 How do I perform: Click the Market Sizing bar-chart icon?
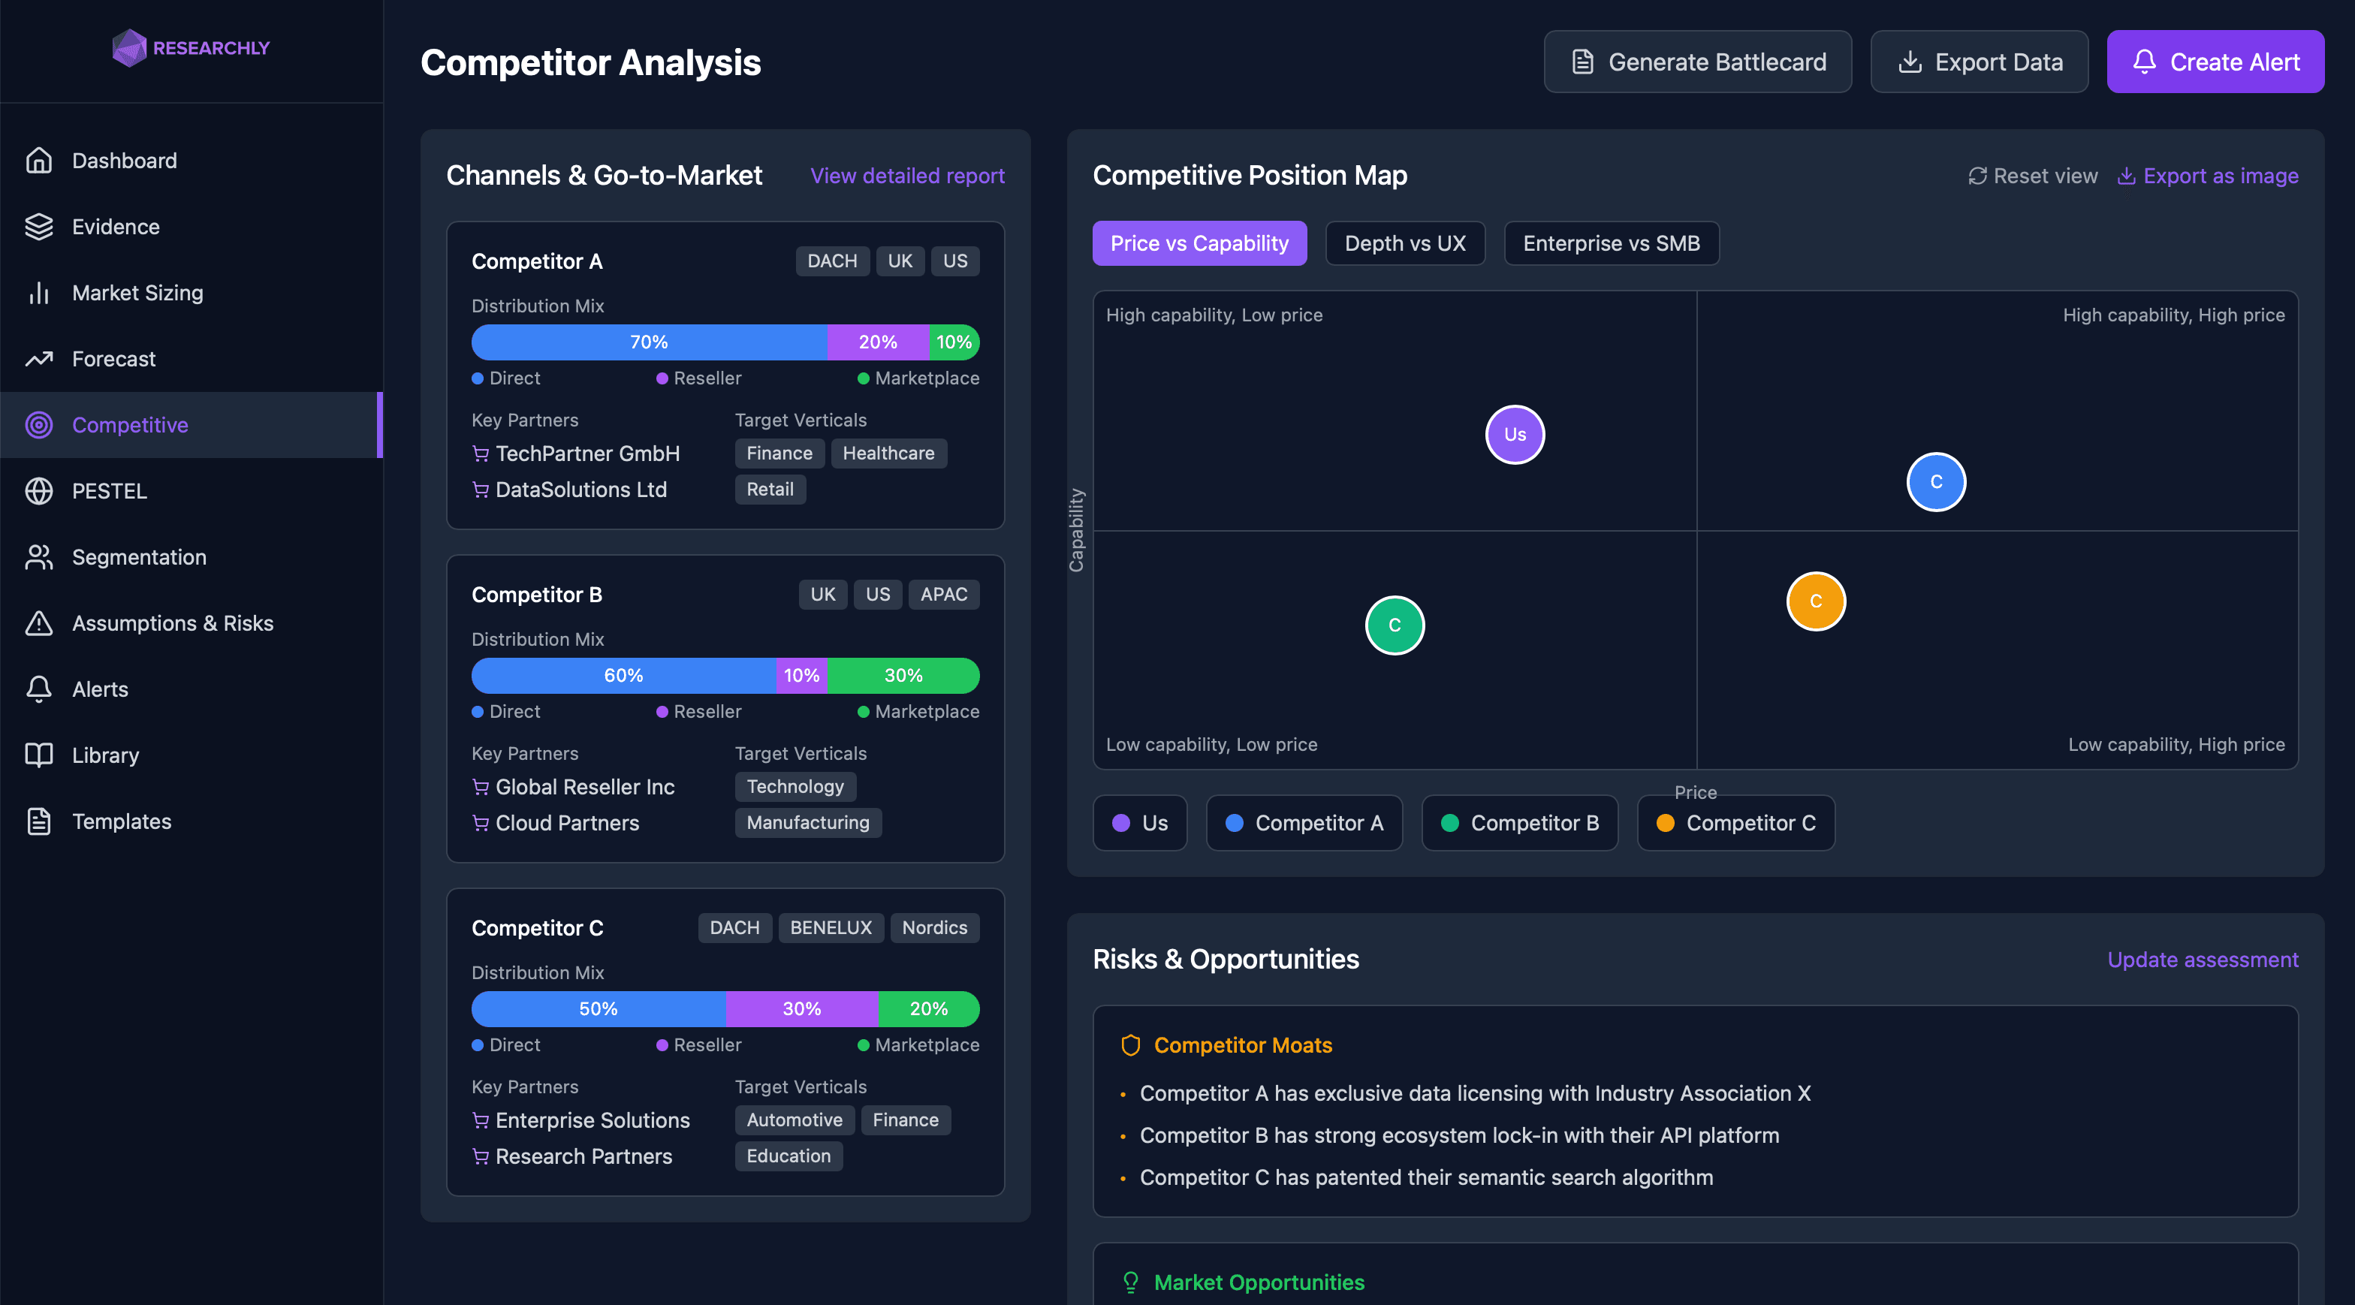click(38, 292)
